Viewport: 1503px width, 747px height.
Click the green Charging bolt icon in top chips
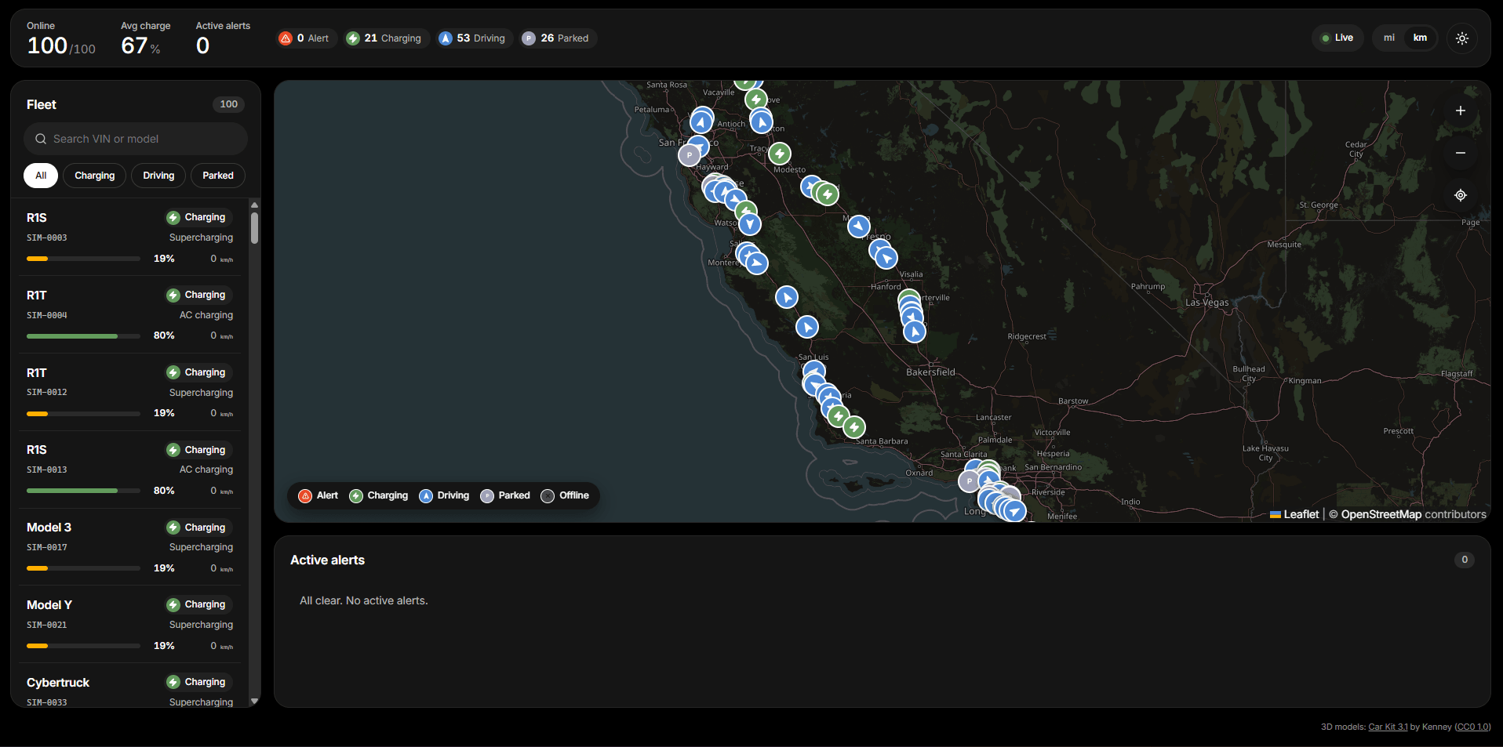(x=353, y=38)
